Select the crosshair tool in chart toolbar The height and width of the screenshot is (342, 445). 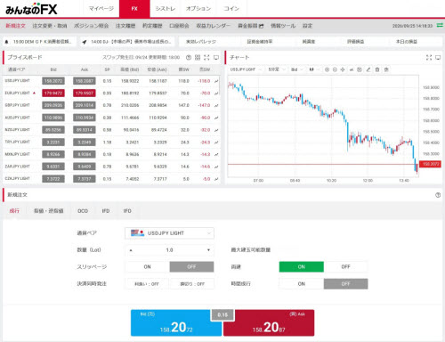(x=343, y=69)
